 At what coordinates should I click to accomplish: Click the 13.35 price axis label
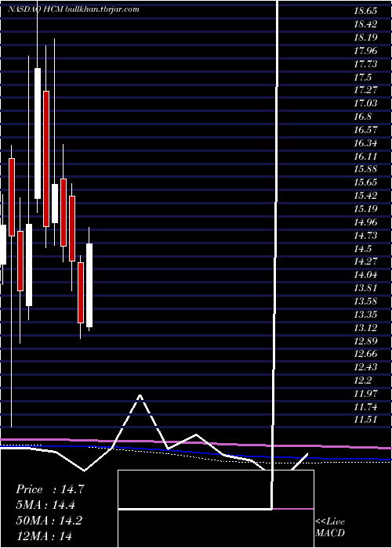tap(365, 315)
